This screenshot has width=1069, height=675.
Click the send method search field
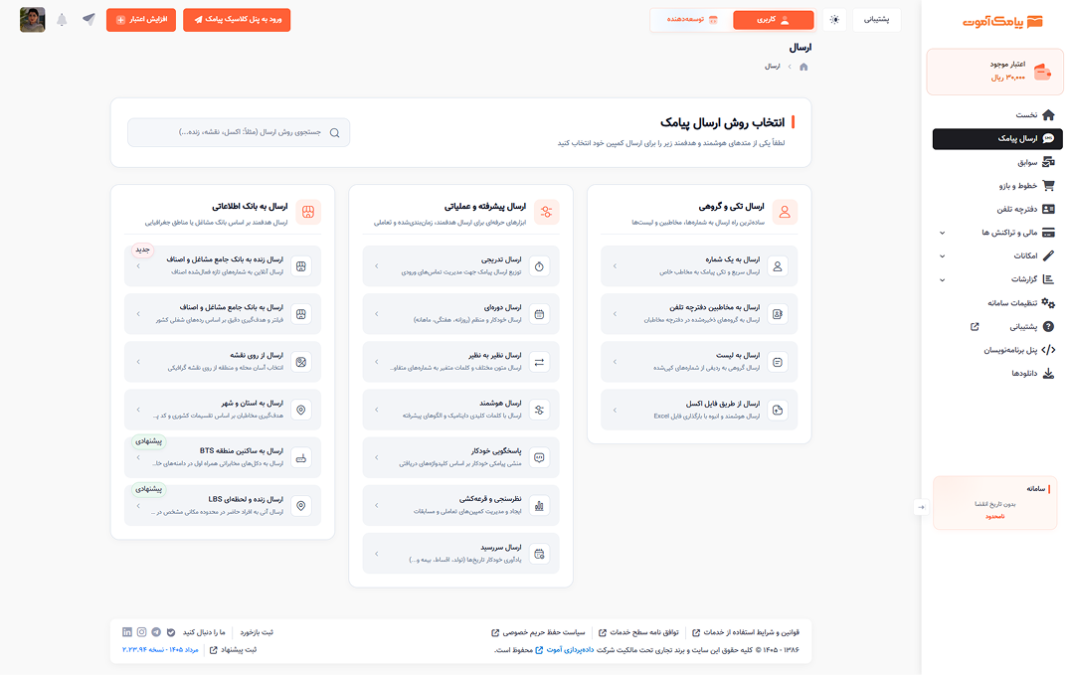pyautogui.click(x=239, y=132)
